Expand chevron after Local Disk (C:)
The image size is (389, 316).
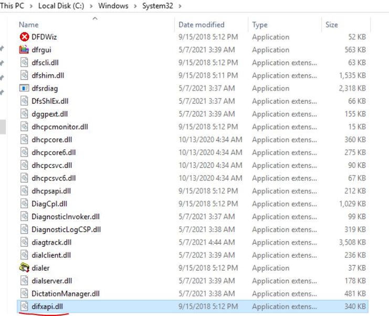[x=91, y=6]
